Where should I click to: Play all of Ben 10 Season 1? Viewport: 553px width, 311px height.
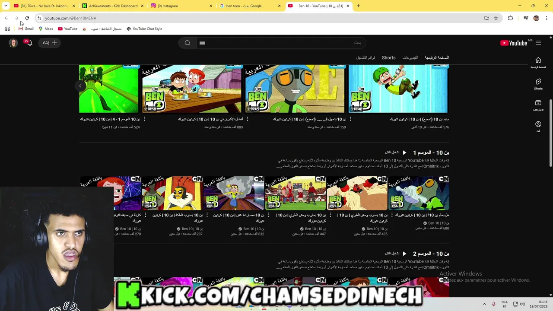pos(396,152)
